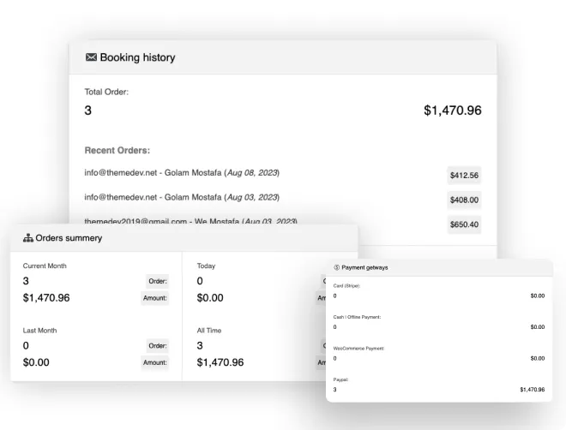The image size is (566, 430).
Task: Click the Current Month 'Order:' badge
Action: (157, 281)
